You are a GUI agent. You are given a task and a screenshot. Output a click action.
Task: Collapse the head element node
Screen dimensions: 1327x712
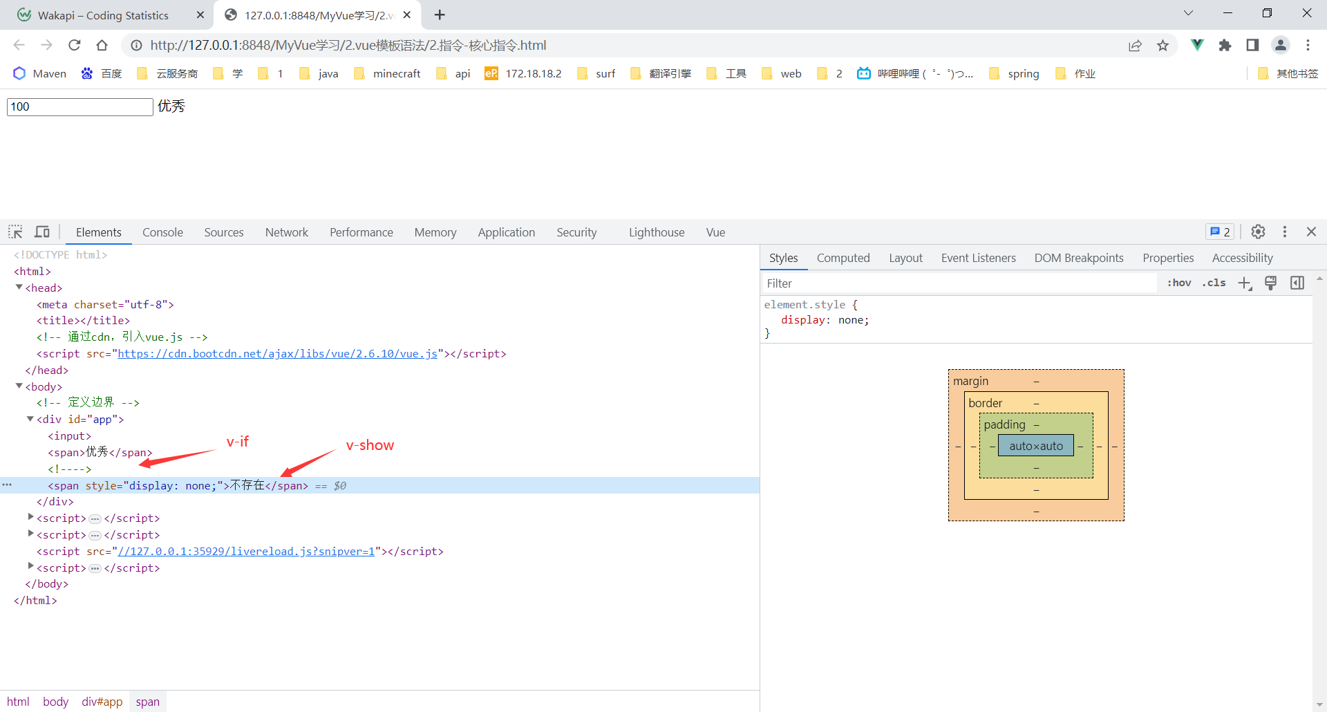[x=19, y=288]
